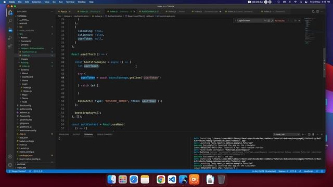Switch to the DEBUG CONSOLE panel tab
Screen dimensions: 333x187
[105, 135]
